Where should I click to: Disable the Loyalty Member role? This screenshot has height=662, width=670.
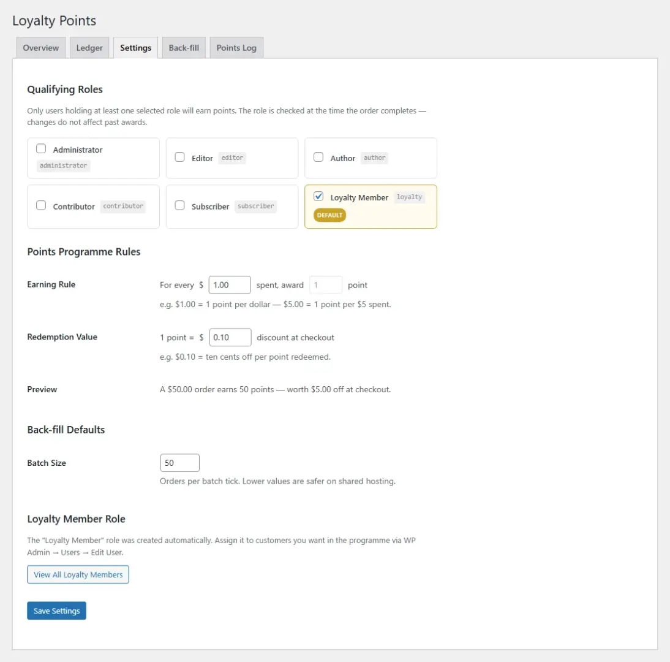coord(318,196)
